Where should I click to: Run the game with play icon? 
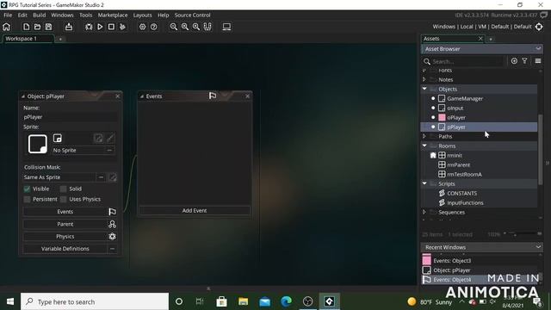tap(100, 27)
